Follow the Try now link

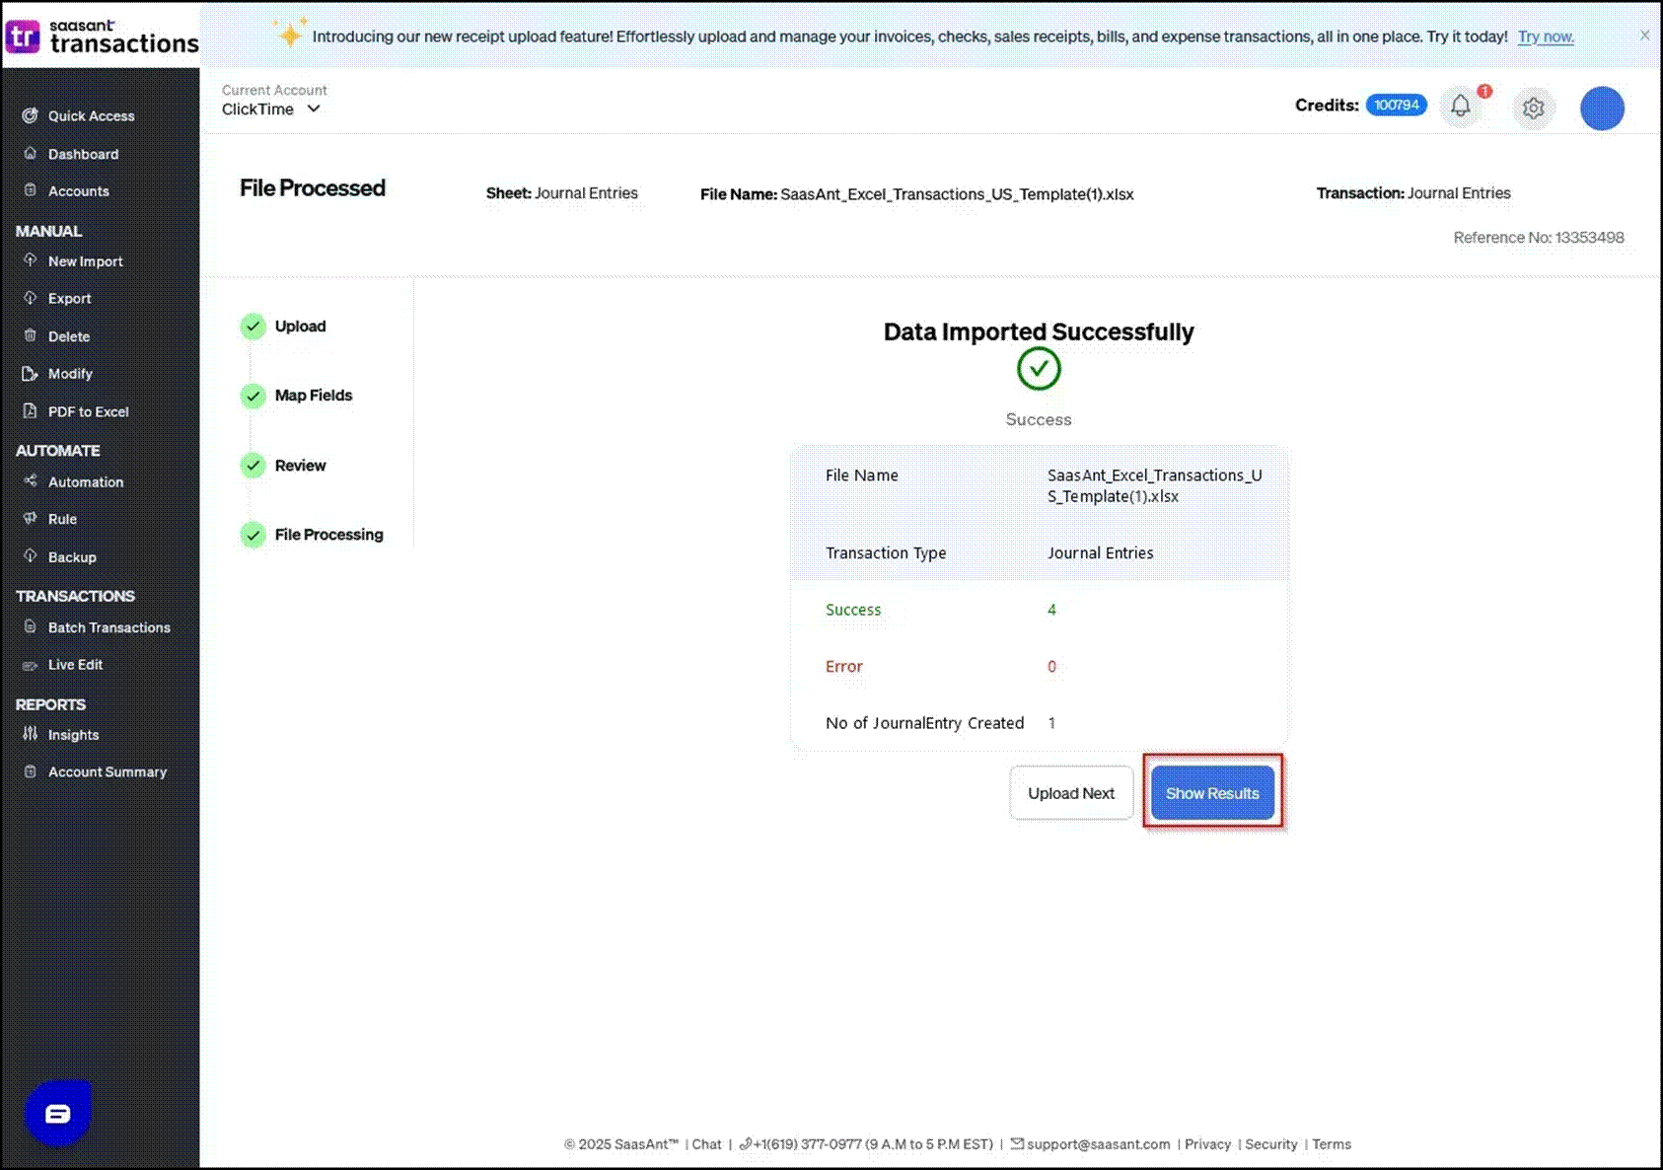pyautogui.click(x=1545, y=37)
